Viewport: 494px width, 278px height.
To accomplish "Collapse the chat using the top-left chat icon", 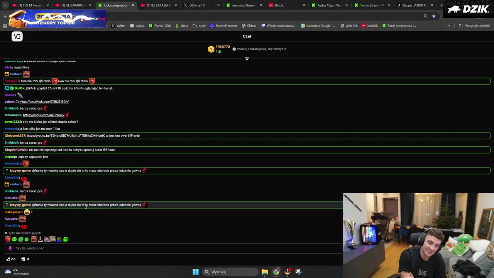I will (17, 36).
